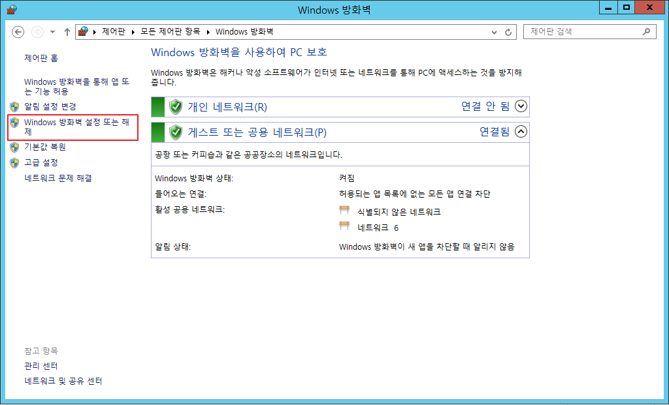
Task: Click the Windows 방화벽 상태: label
Action: tap(194, 179)
